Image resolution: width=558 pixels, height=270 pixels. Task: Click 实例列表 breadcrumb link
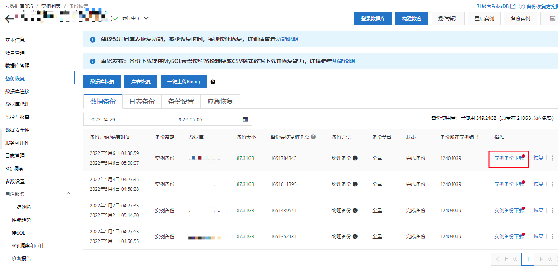pos(51,6)
